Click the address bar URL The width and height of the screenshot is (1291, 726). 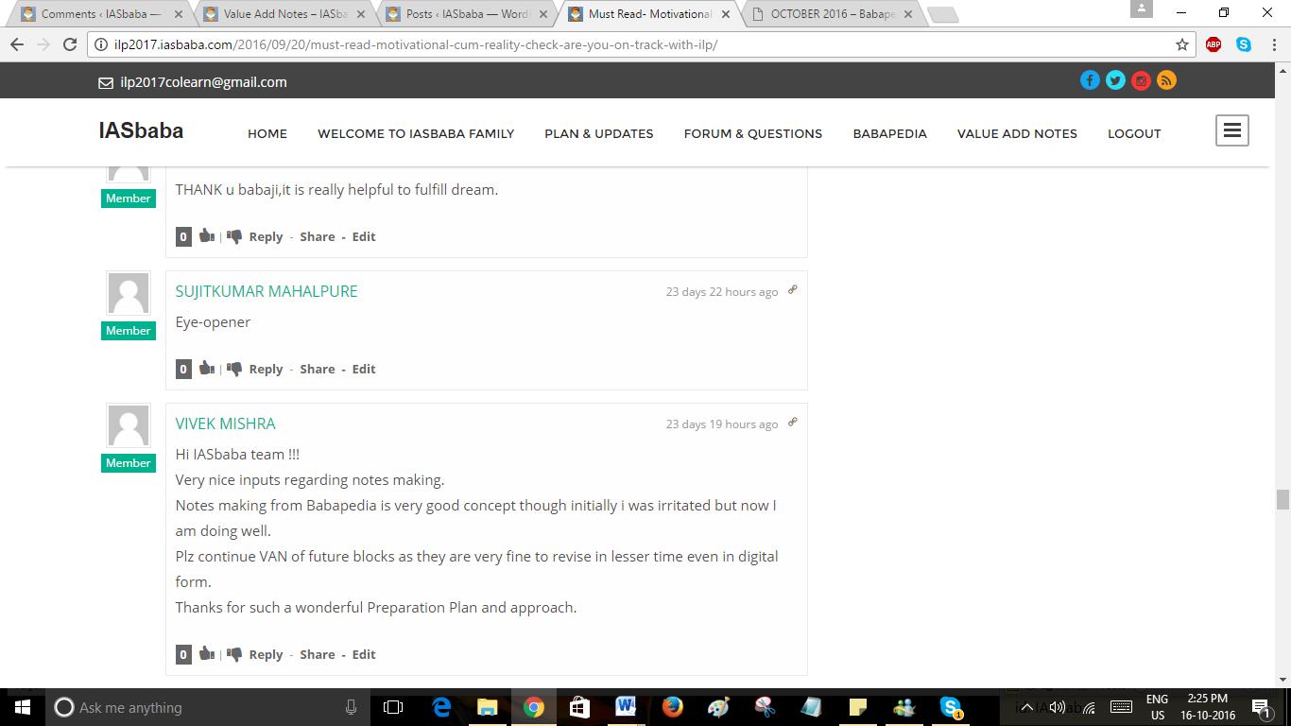click(416, 44)
